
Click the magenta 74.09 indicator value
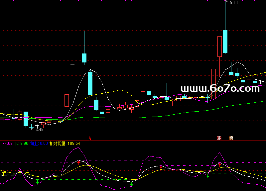[7, 143]
